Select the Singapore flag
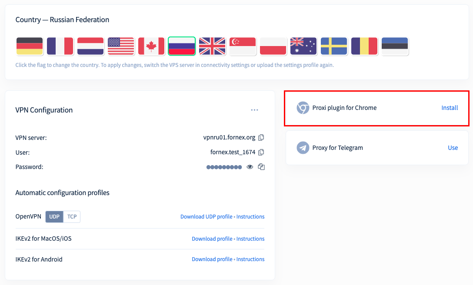The height and width of the screenshot is (285, 473). tap(243, 46)
